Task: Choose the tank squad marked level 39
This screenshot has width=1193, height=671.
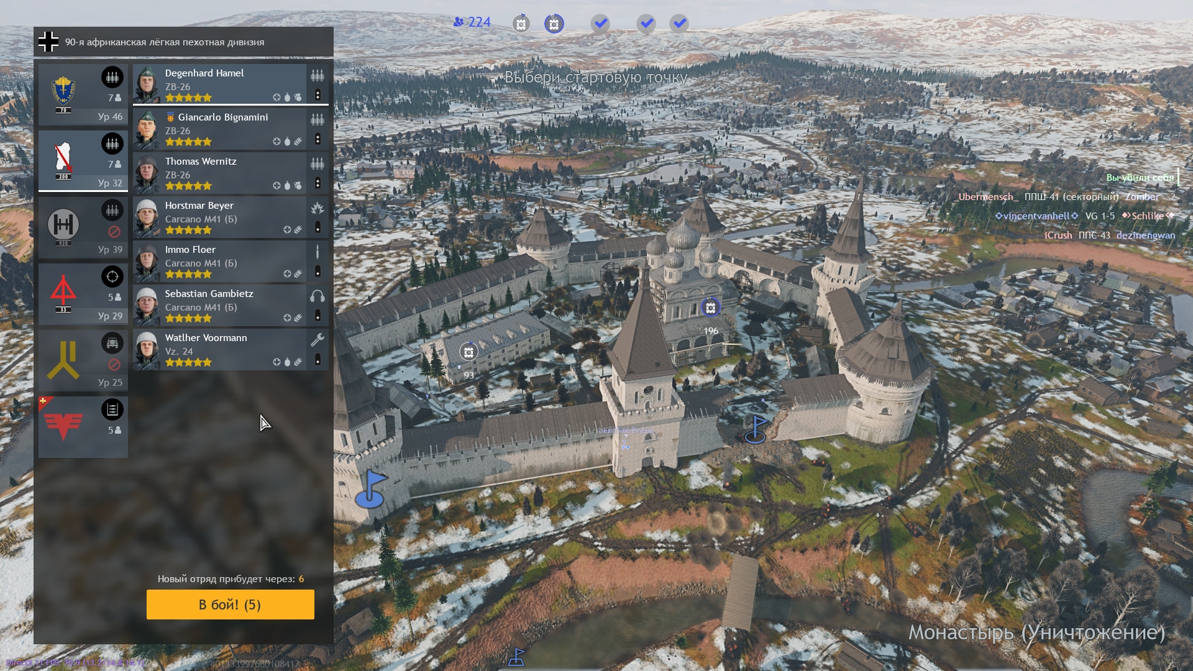Action: pyautogui.click(x=83, y=227)
